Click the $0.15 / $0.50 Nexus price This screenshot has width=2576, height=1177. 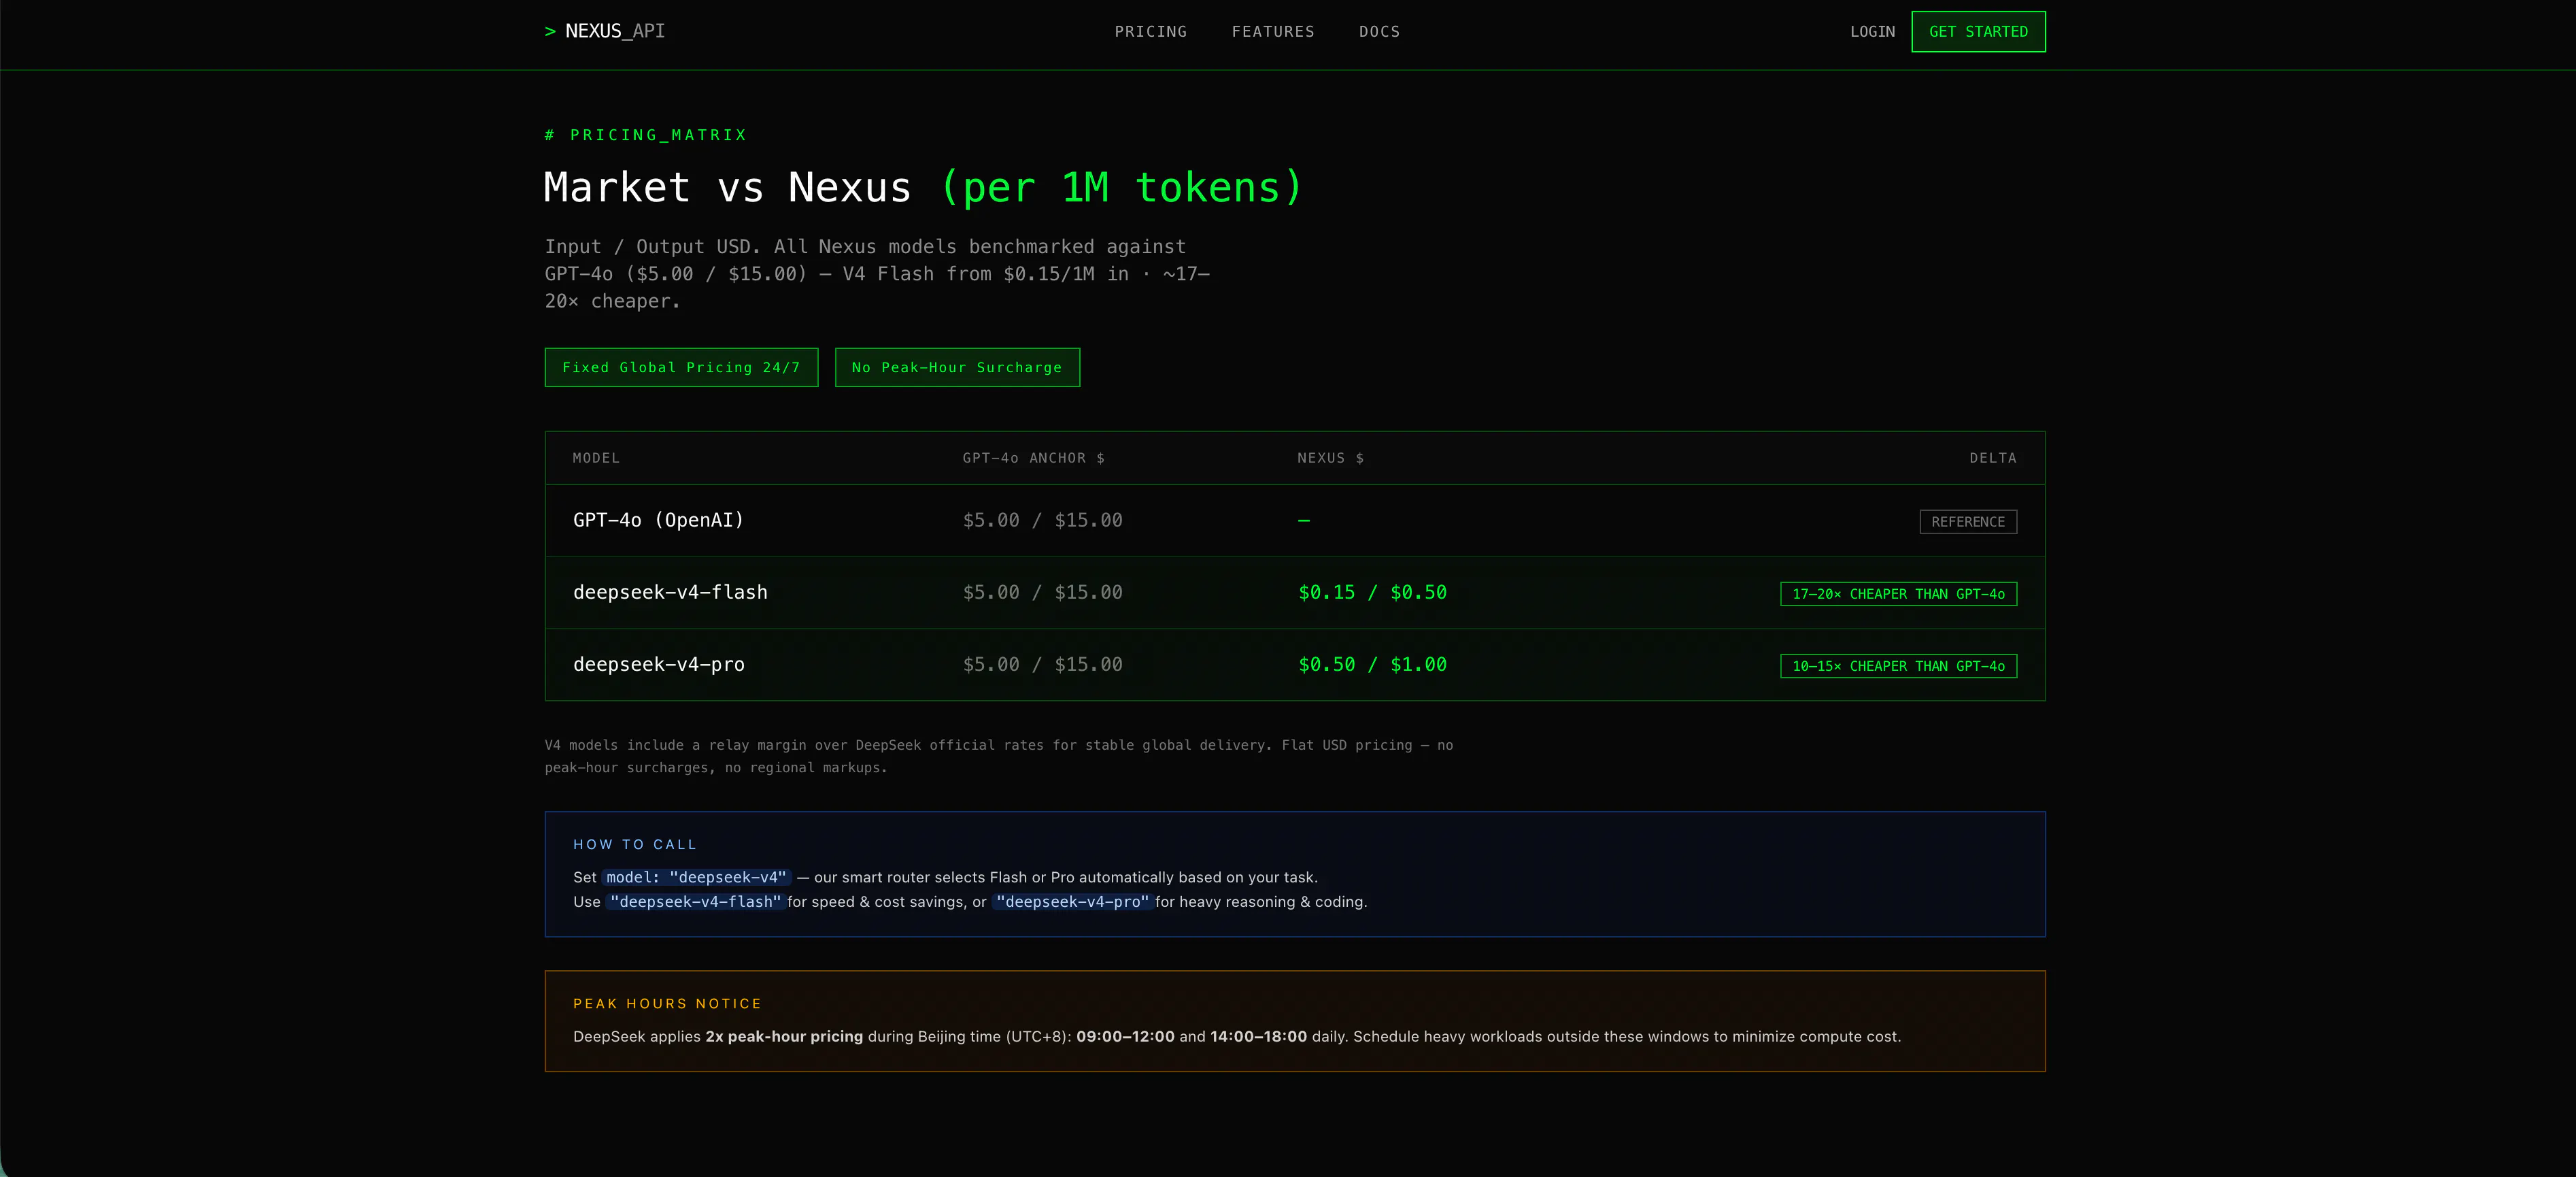[x=1372, y=593]
